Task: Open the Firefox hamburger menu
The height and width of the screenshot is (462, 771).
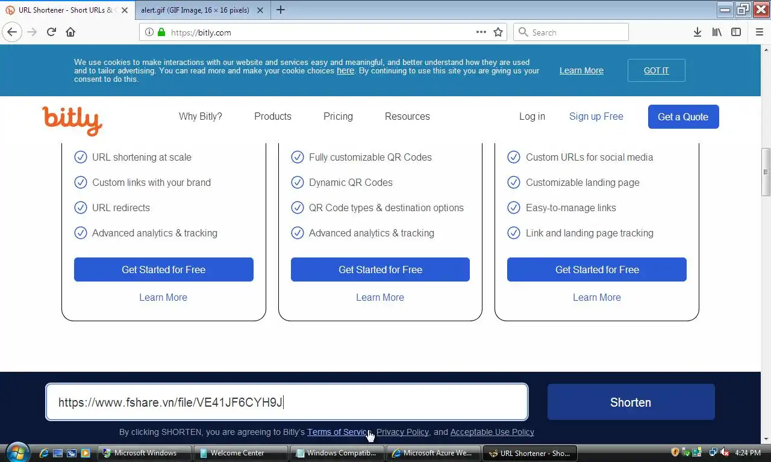Action: (759, 32)
